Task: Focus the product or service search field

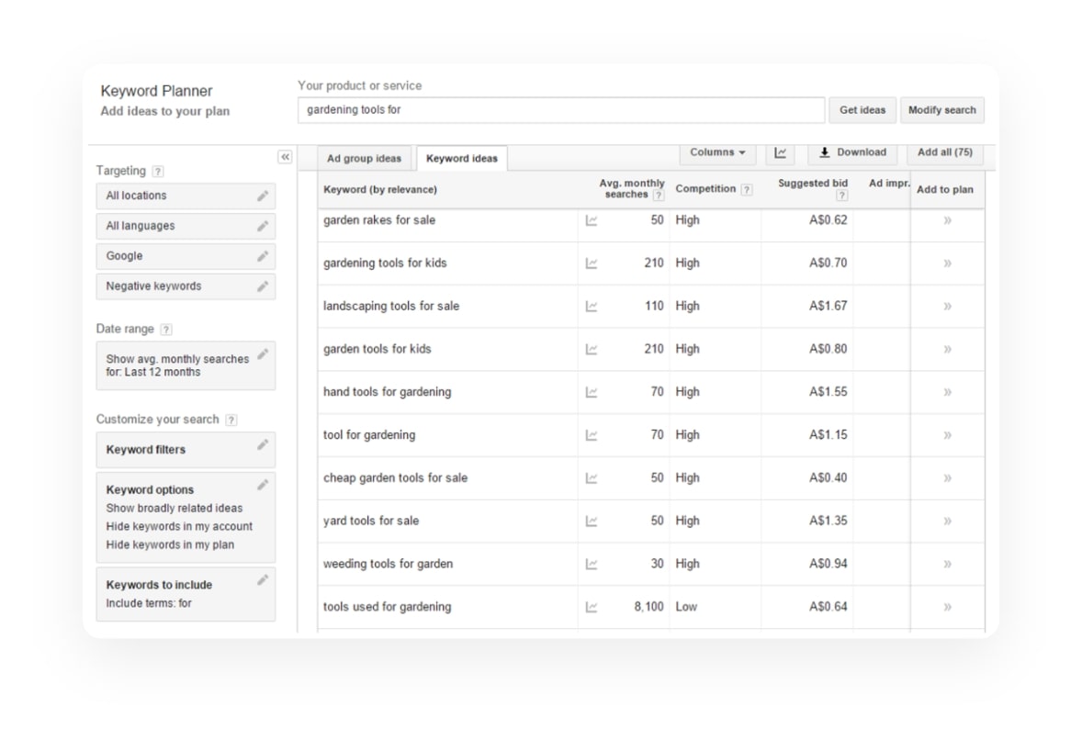Action: [561, 110]
